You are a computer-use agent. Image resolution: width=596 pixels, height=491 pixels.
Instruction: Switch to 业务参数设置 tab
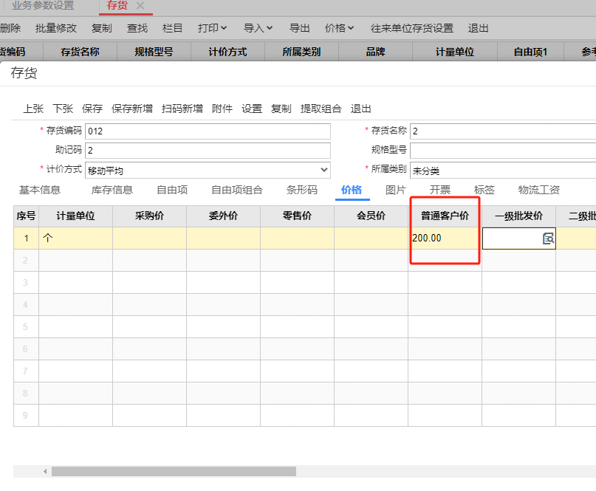[x=43, y=5]
